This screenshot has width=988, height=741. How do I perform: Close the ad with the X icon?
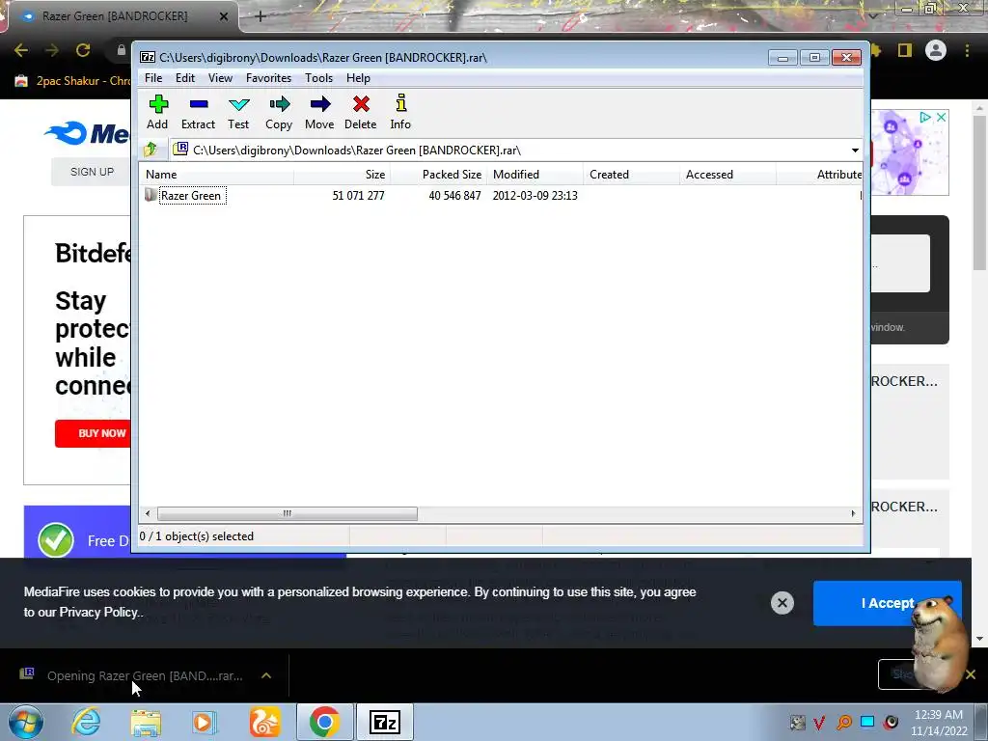941,117
